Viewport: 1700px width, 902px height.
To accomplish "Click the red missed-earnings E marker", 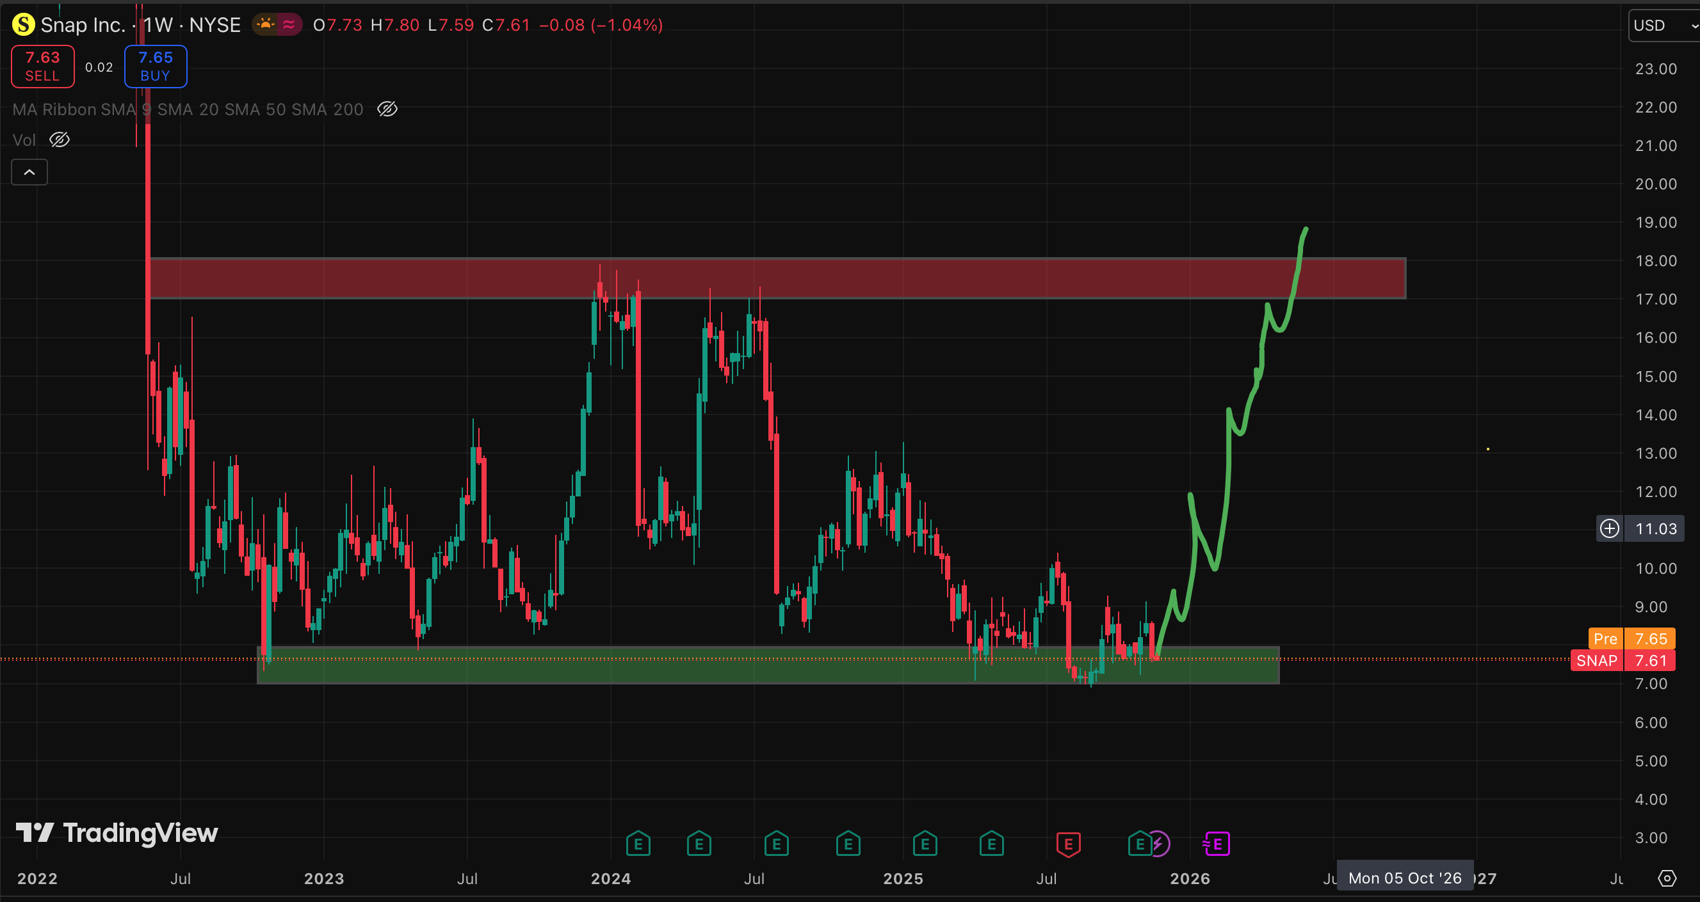I will point(1068,844).
